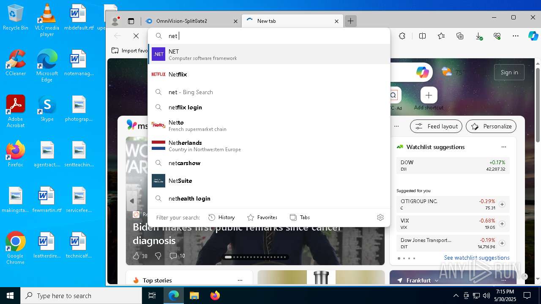Open comments on the Biden story
541x304 pixels.
[173, 255]
